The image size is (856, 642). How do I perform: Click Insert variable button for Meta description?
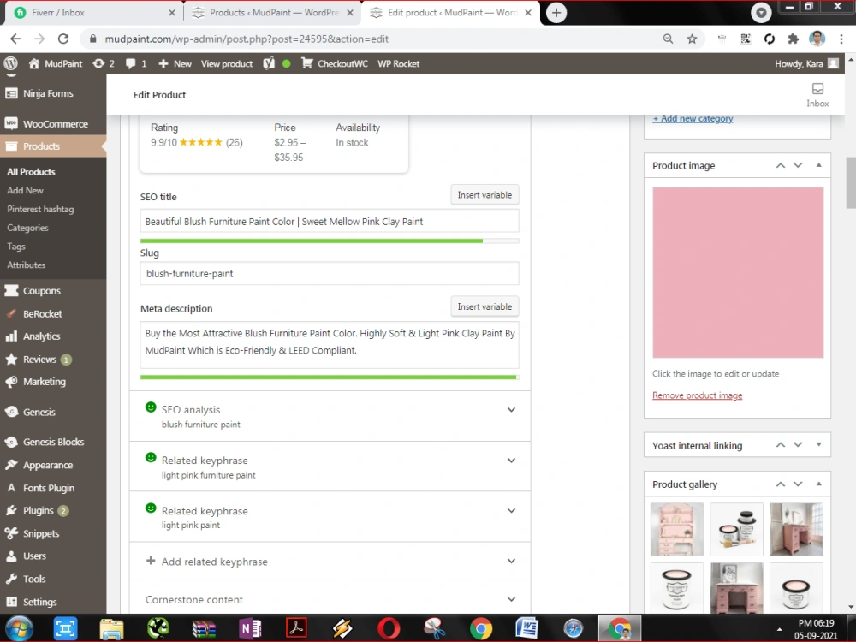point(484,306)
